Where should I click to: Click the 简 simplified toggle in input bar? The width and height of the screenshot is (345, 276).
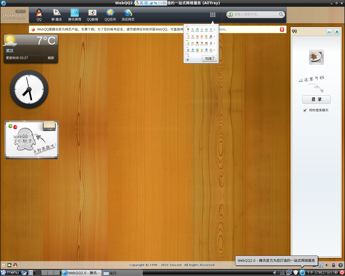146,3
